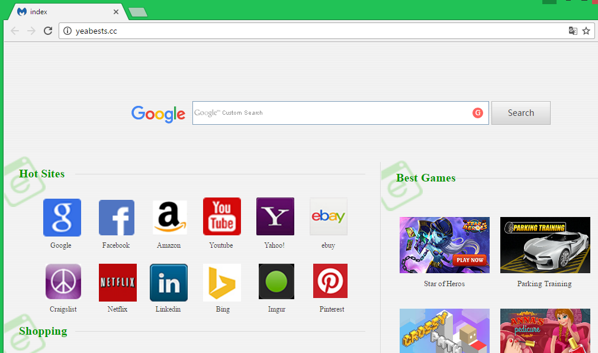Click the ebuy text link
The height and width of the screenshot is (353, 598).
329,245
